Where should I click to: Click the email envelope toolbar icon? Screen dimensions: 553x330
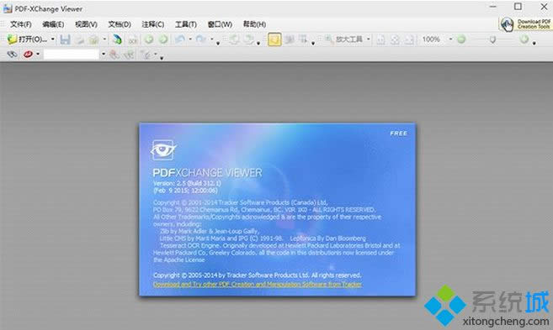tap(93, 39)
